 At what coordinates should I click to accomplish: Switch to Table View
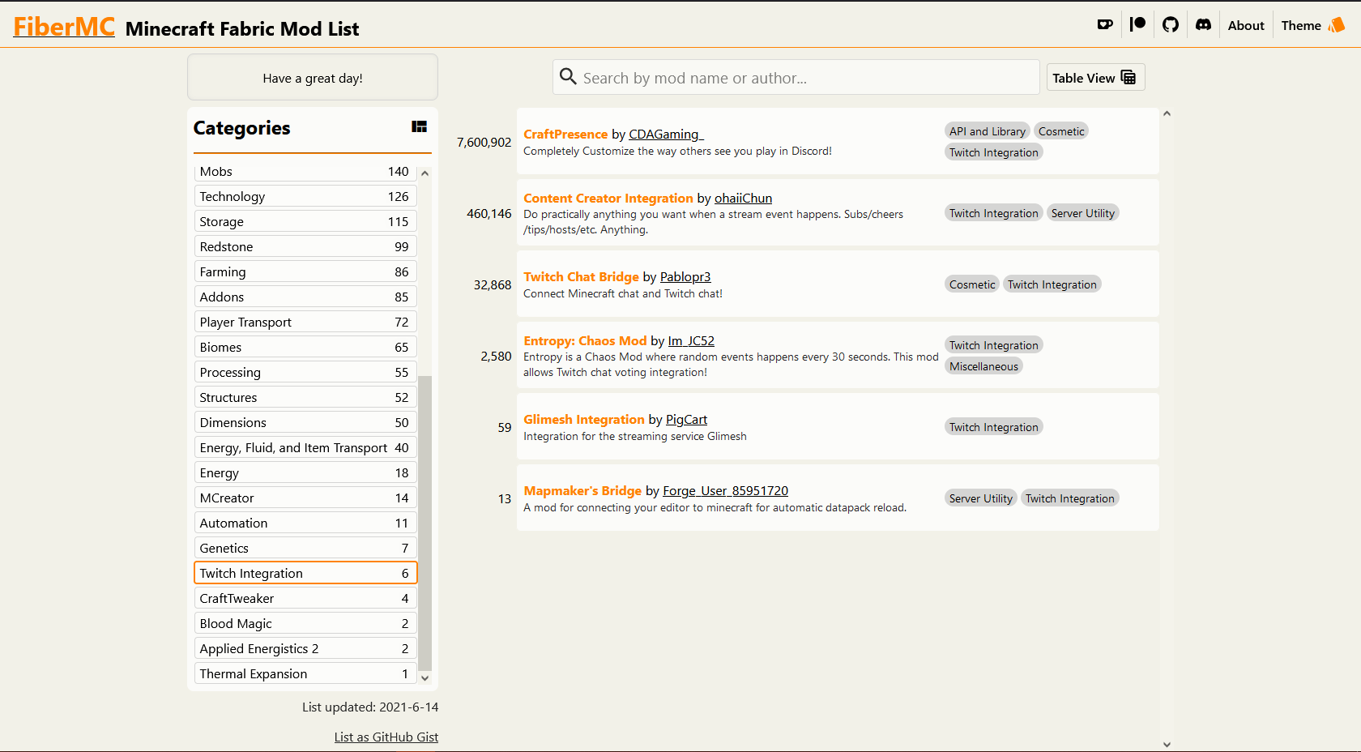[1095, 78]
